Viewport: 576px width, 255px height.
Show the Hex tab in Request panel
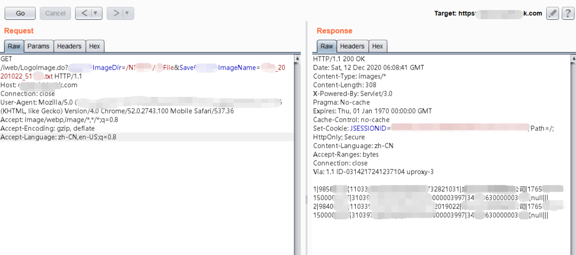(x=94, y=46)
